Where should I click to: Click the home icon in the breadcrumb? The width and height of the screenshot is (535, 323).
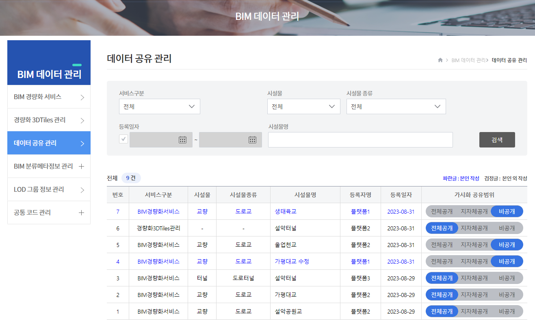tap(440, 60)
